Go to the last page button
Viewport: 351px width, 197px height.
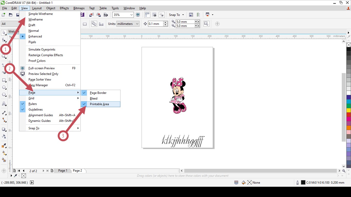click(x=48, y=171)
